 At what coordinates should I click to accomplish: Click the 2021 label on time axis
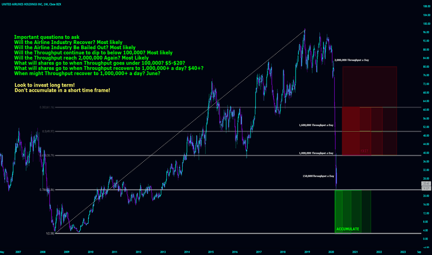click(355, 252)
